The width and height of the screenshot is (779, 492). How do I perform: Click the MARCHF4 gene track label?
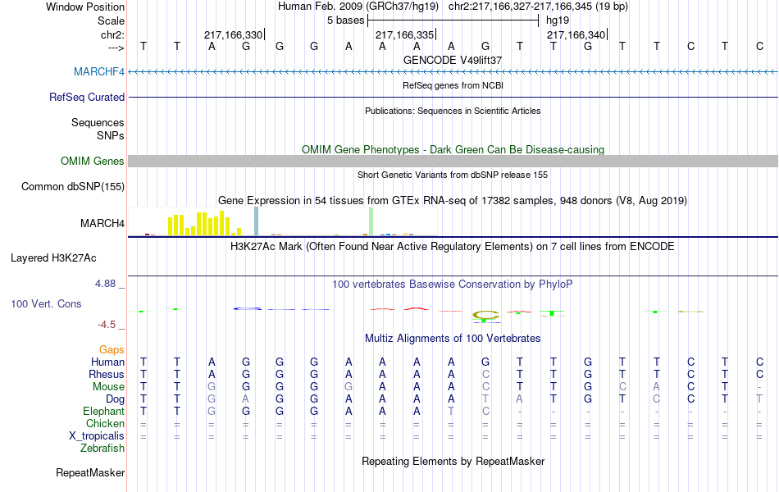99,71
